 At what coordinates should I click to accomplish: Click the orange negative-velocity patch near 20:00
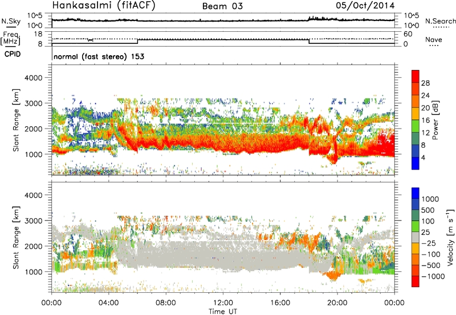point(332,275)
